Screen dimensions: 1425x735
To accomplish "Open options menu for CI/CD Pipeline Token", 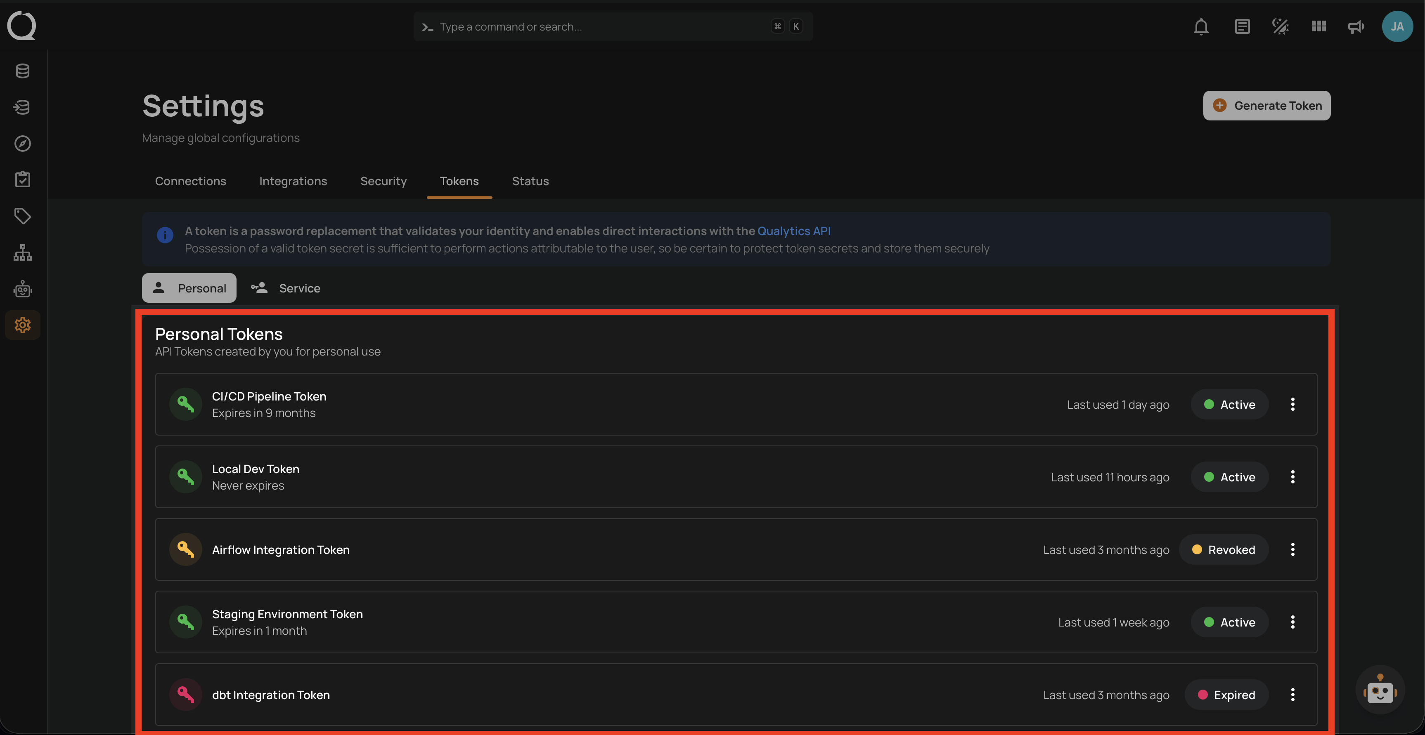I will pyautogui.click(x=1293, y=405).
